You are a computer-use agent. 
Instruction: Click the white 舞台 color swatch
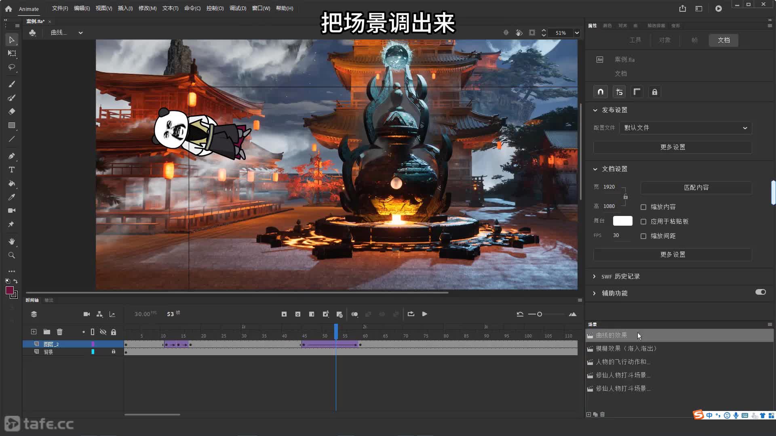[622, 221]
